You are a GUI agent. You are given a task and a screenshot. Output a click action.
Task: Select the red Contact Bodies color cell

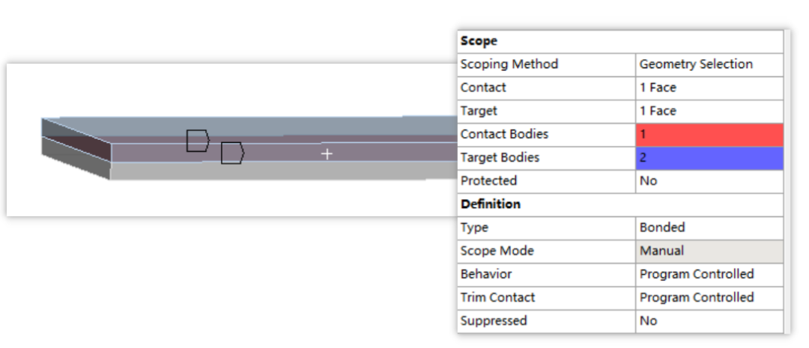[x=709, y=135]
